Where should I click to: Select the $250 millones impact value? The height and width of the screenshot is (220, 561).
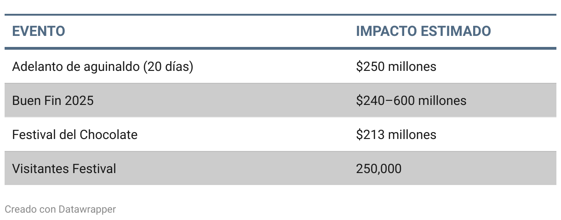click(396, 67)
